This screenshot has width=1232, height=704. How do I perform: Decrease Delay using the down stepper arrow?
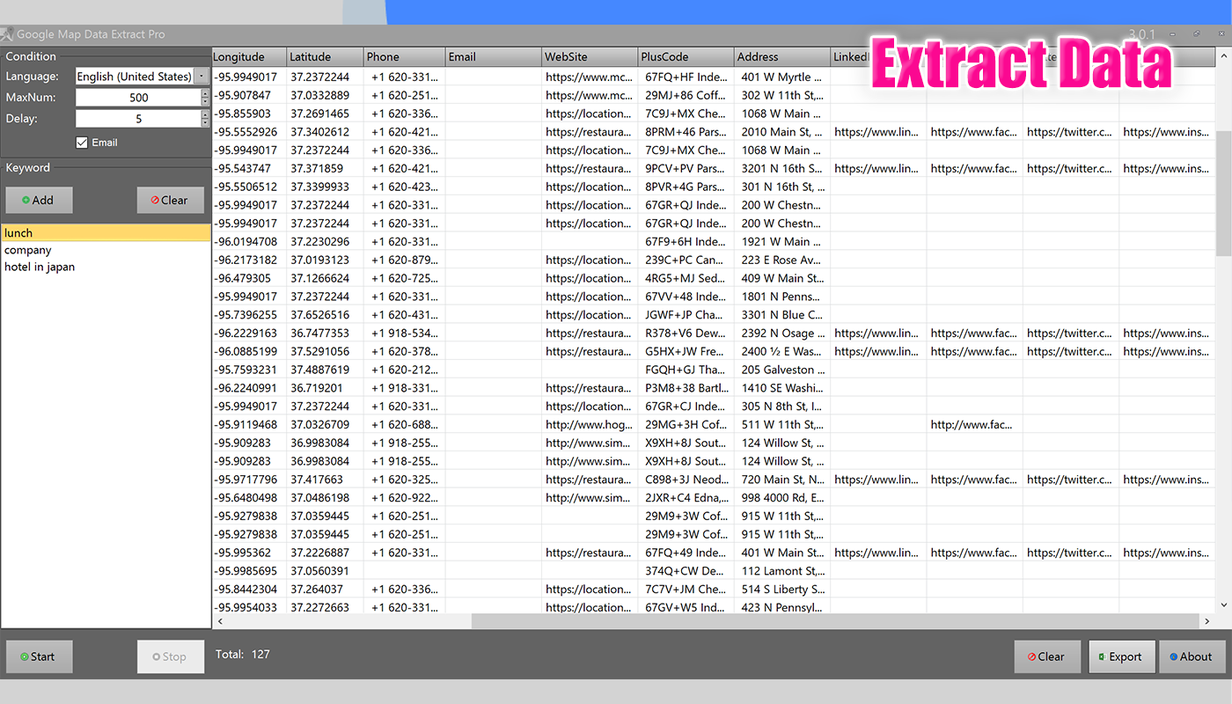[205, 121]
